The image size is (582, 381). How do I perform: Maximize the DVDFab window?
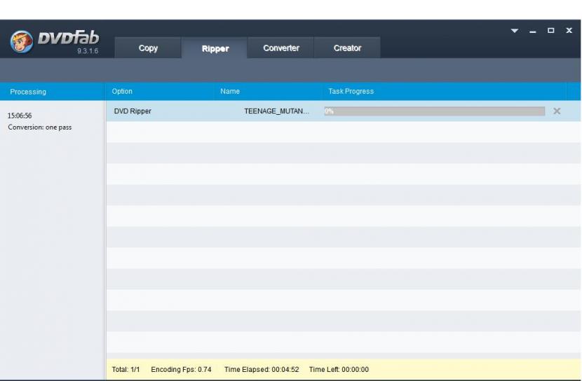point(551,30)
